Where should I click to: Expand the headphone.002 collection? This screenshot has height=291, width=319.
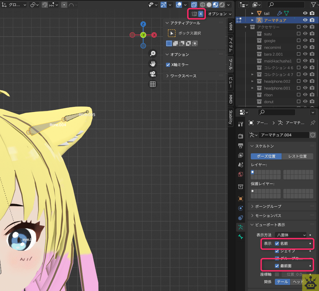click(x=252, y=81)
